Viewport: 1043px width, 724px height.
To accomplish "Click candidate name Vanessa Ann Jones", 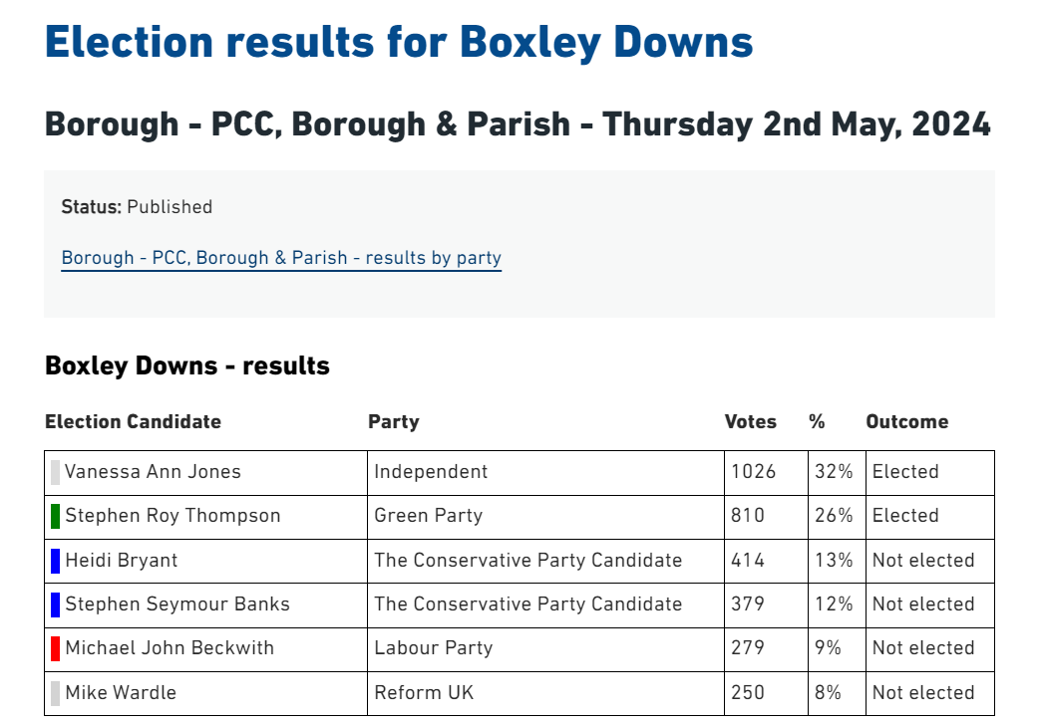I will 153,472.
